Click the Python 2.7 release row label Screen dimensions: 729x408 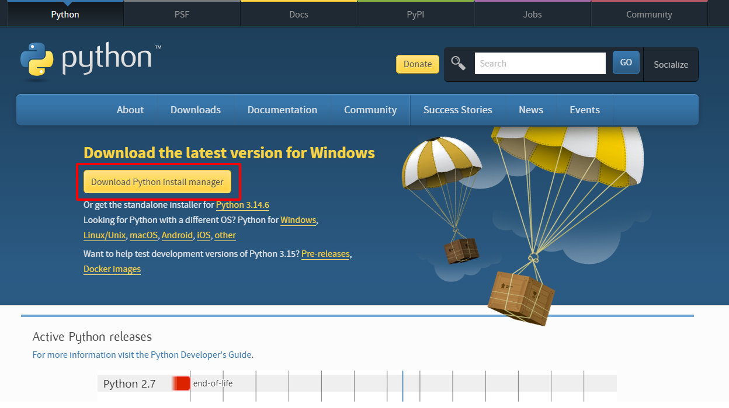point(129,383)
